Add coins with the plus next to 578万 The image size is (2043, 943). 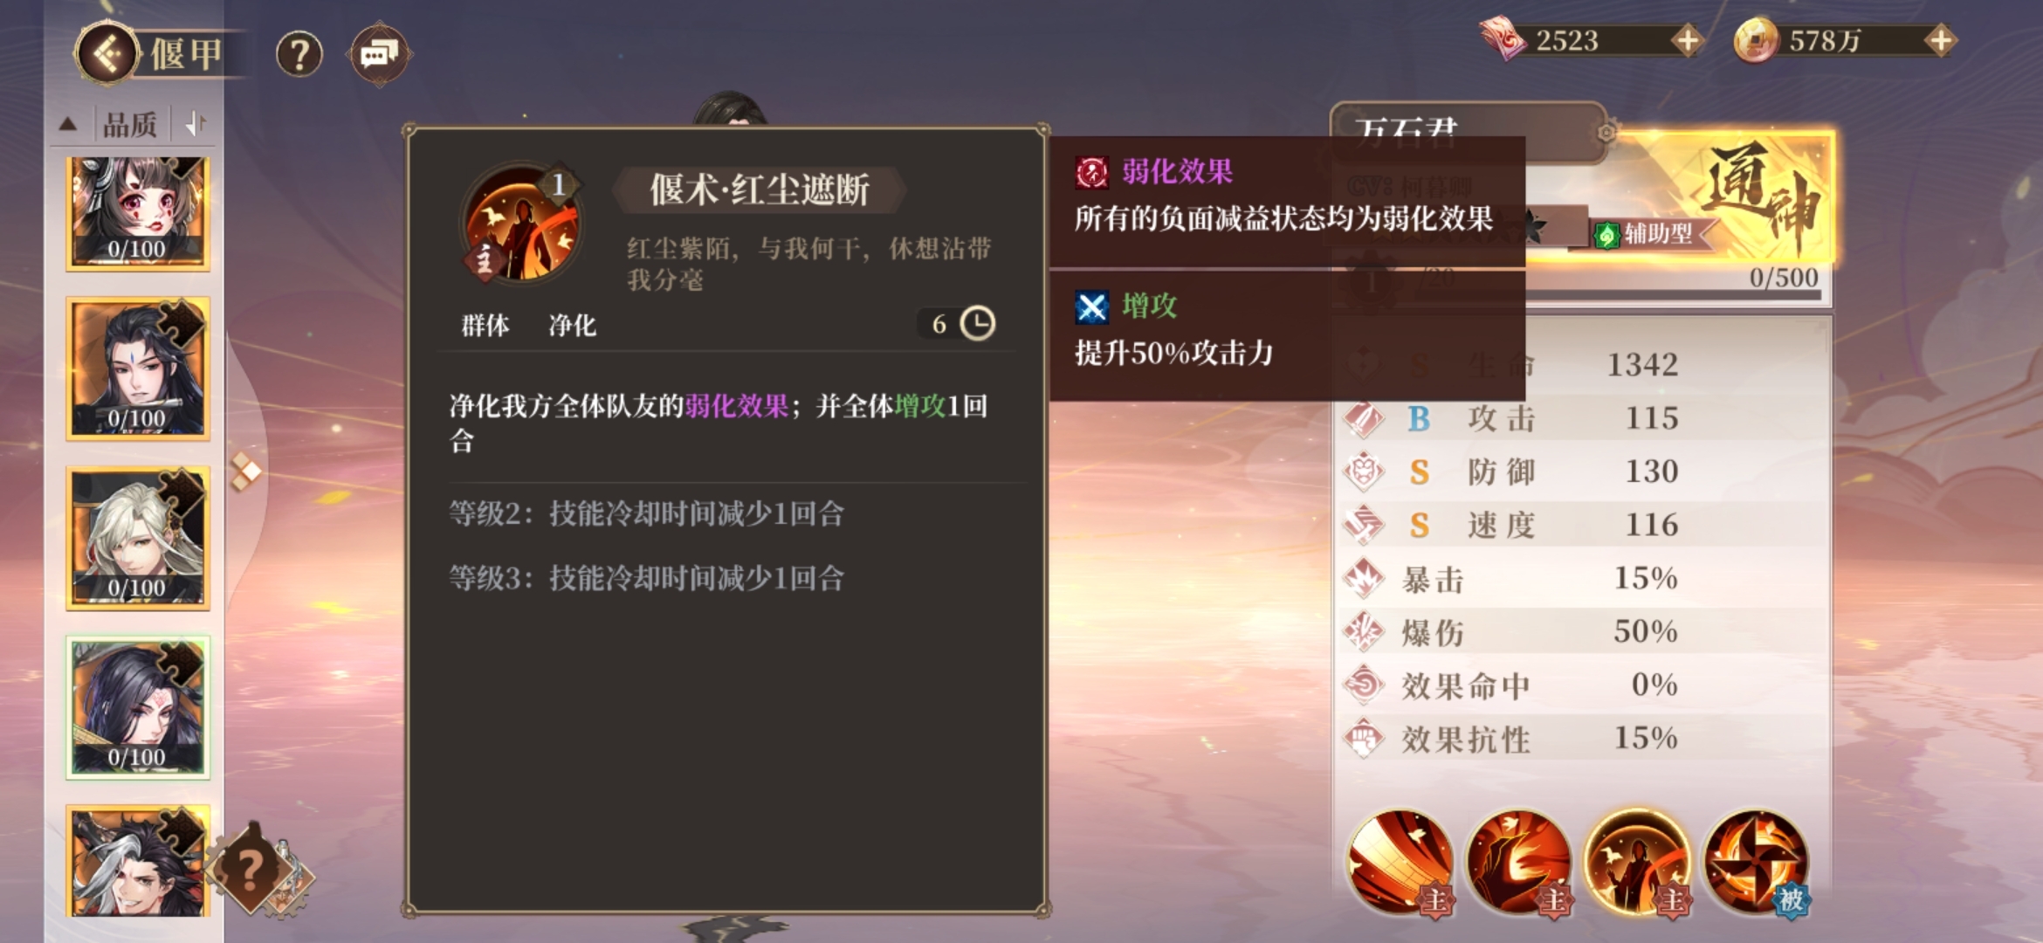coord(1940,40)
